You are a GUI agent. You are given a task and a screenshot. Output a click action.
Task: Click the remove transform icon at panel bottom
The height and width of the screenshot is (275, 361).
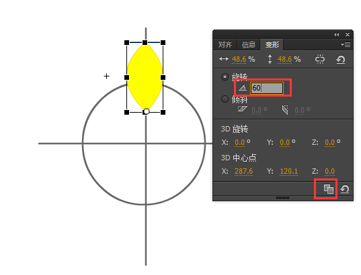tap(345, 189)
